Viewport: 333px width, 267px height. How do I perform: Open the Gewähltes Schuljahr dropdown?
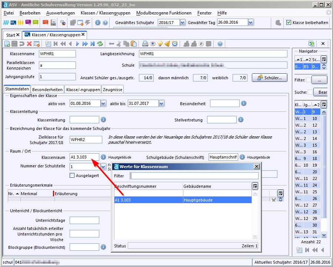(183, 23)
